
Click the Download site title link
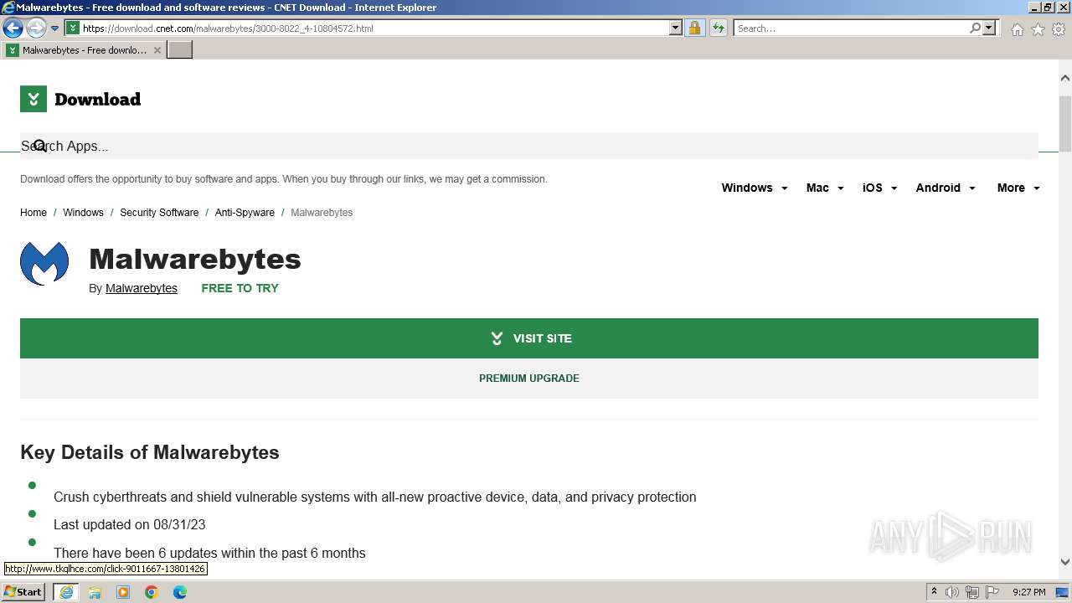pos(97,99)
